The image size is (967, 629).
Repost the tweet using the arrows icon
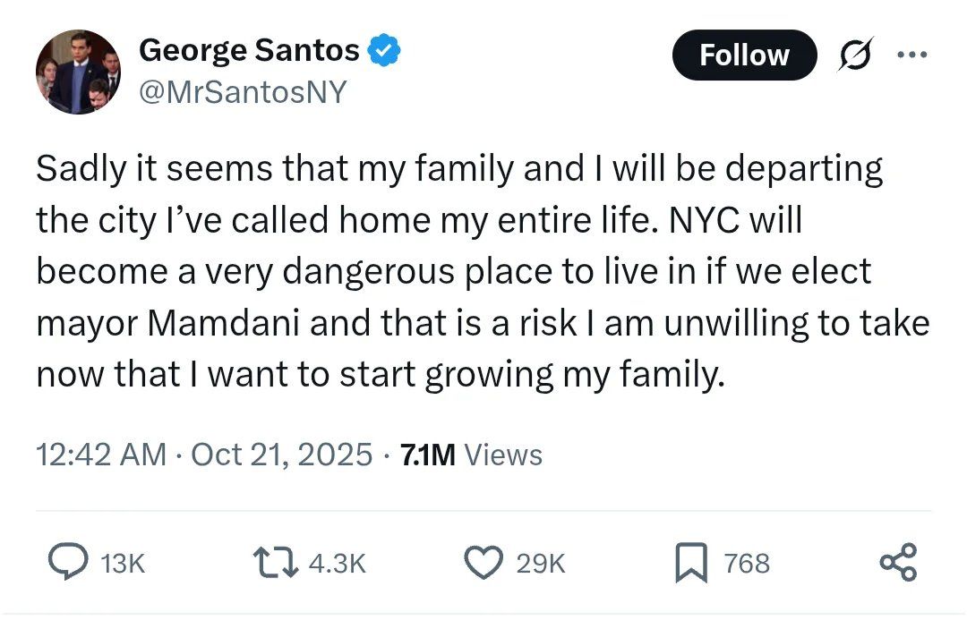[x=273, y=562]
